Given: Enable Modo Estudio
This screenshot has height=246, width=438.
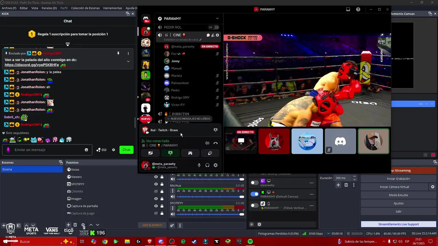Looking at the screenshot, I should (398, 195).
